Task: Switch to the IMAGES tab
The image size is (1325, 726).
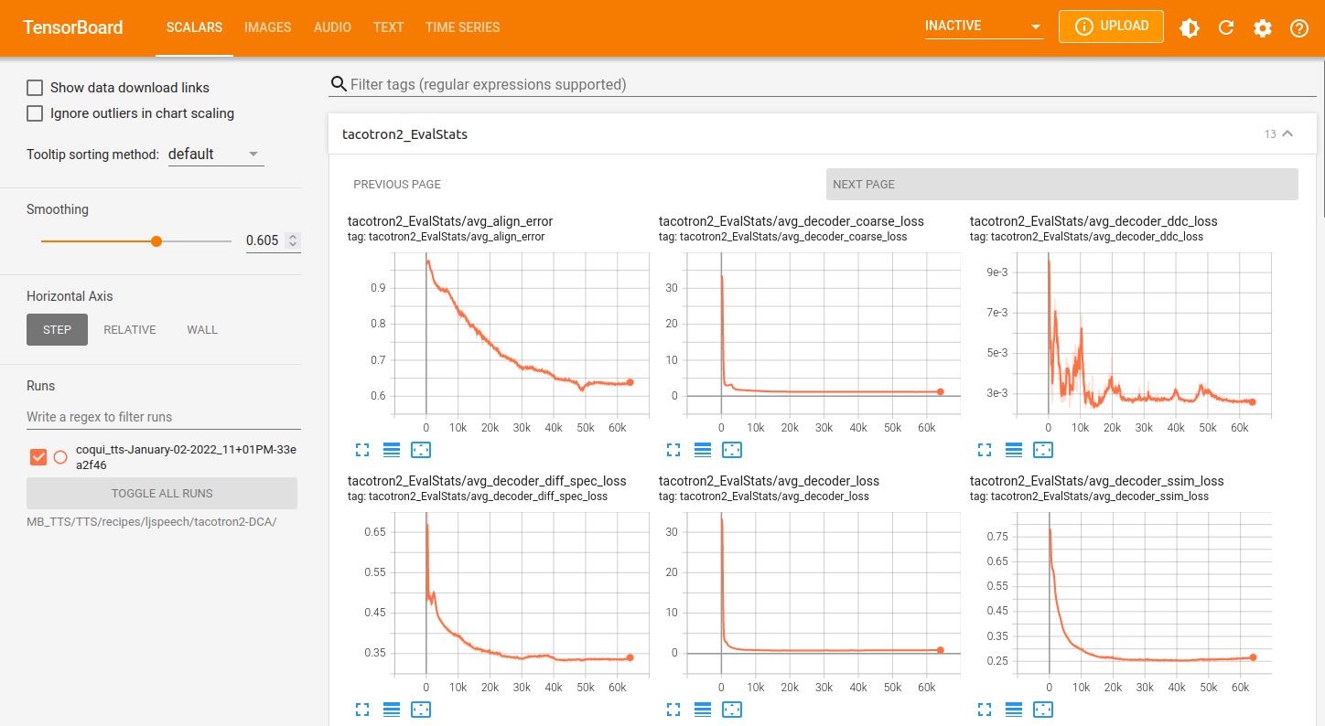Action: pos(268,27)
